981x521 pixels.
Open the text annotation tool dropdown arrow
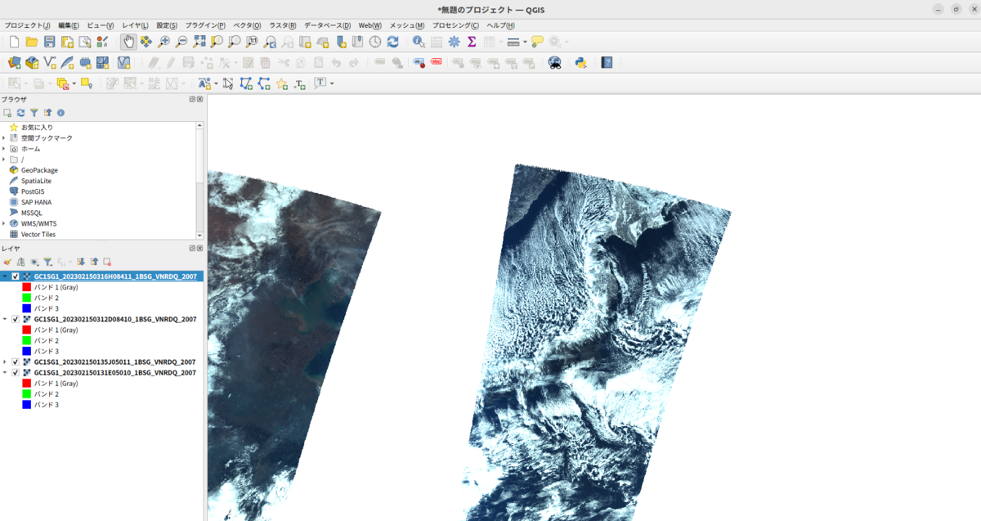(x=332, y=83)
